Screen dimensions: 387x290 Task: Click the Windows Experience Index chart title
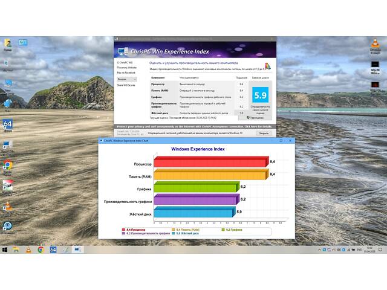click(x=198, y=149)
